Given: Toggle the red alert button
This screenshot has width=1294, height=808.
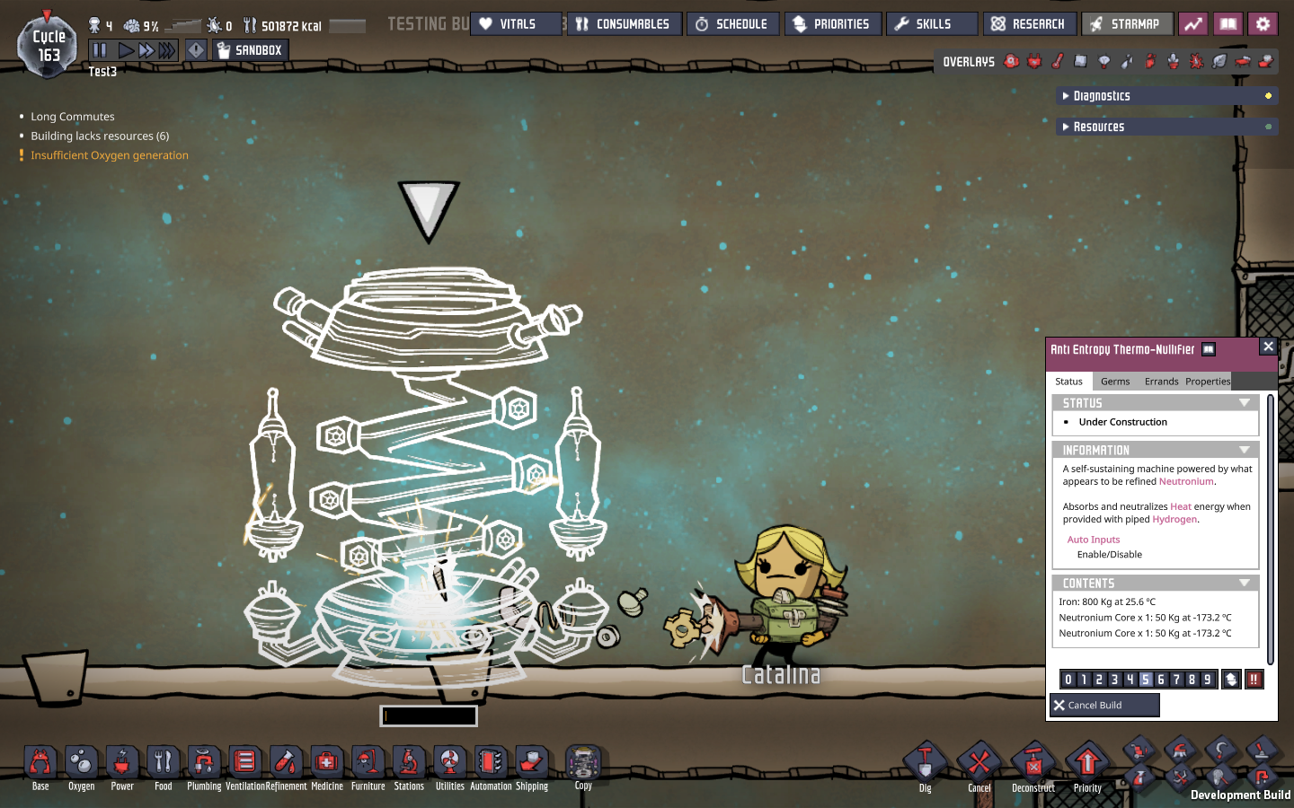Looking at the screenshot, I should tap(196, 50).
